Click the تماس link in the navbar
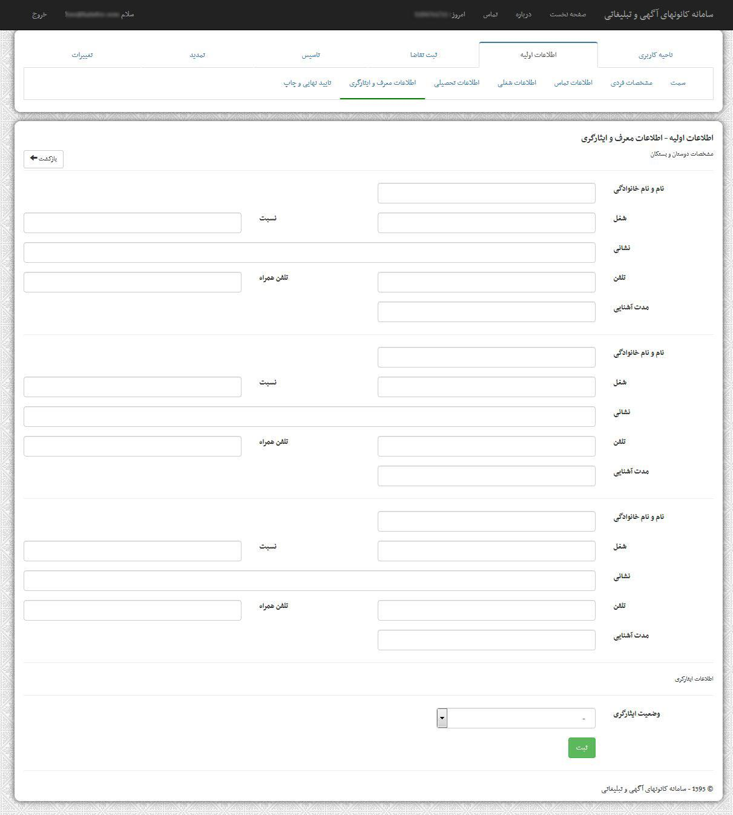Viewport: 733px width, 815px height. (x=490, y=15)
